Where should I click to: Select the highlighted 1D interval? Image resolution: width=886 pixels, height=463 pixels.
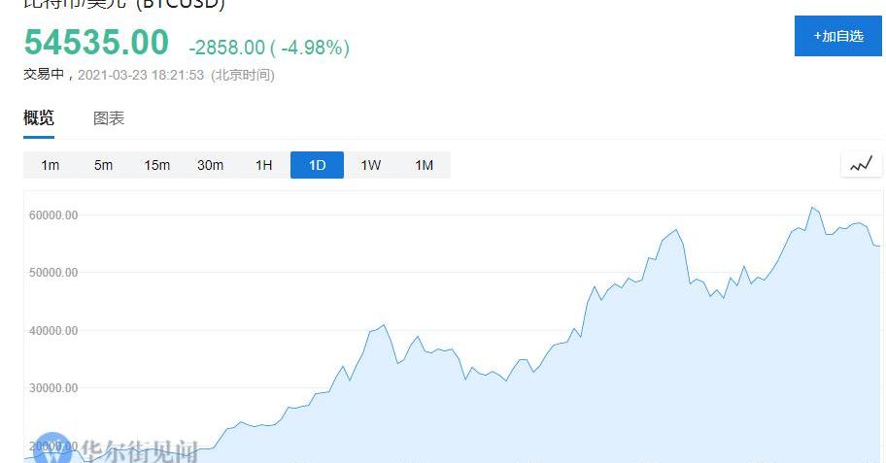[318, 165]
